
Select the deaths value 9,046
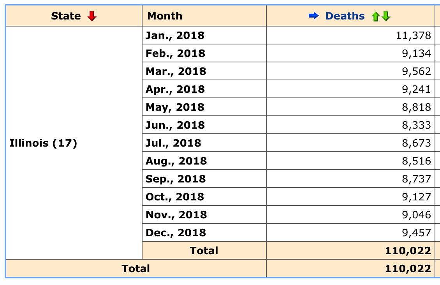[416, 215]
